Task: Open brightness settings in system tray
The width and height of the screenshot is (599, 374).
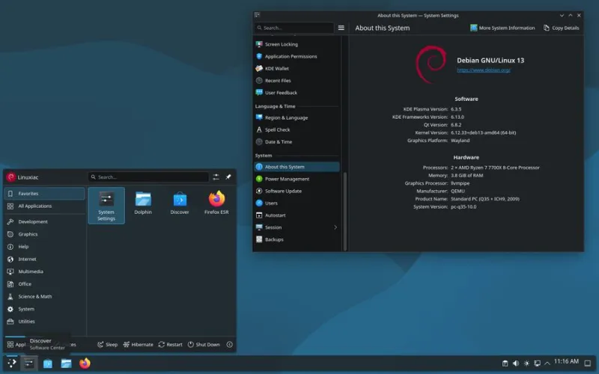Action: [x=526, y=364]
